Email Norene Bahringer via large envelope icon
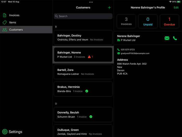Screen dimensions: 182x137 click(167, 38)
